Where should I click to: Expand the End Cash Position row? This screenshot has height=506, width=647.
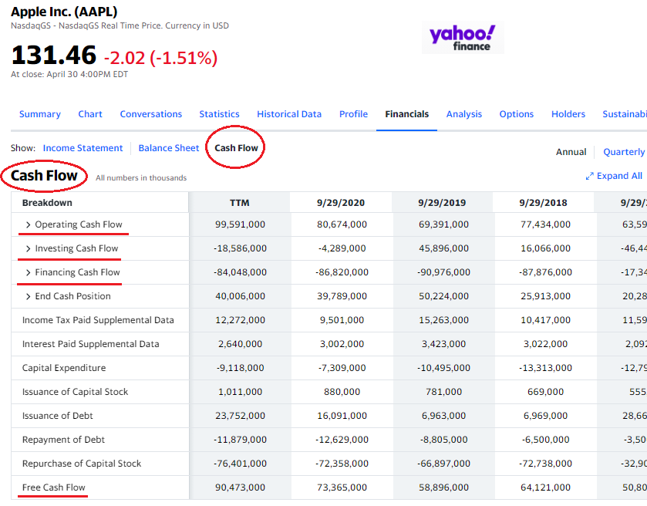[29, 297]
